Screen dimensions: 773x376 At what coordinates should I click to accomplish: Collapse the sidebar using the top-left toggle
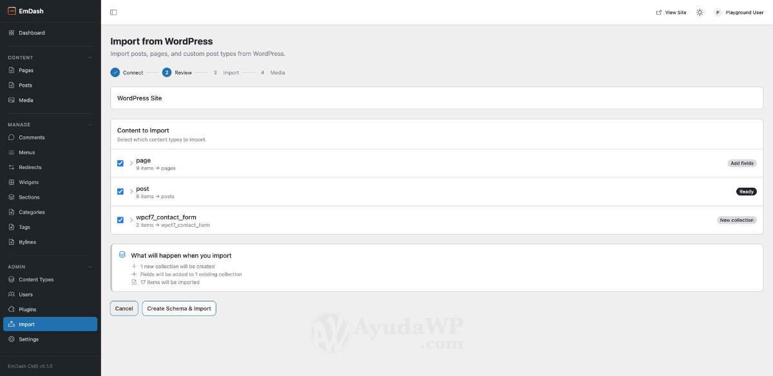click(x=113, y=11)
